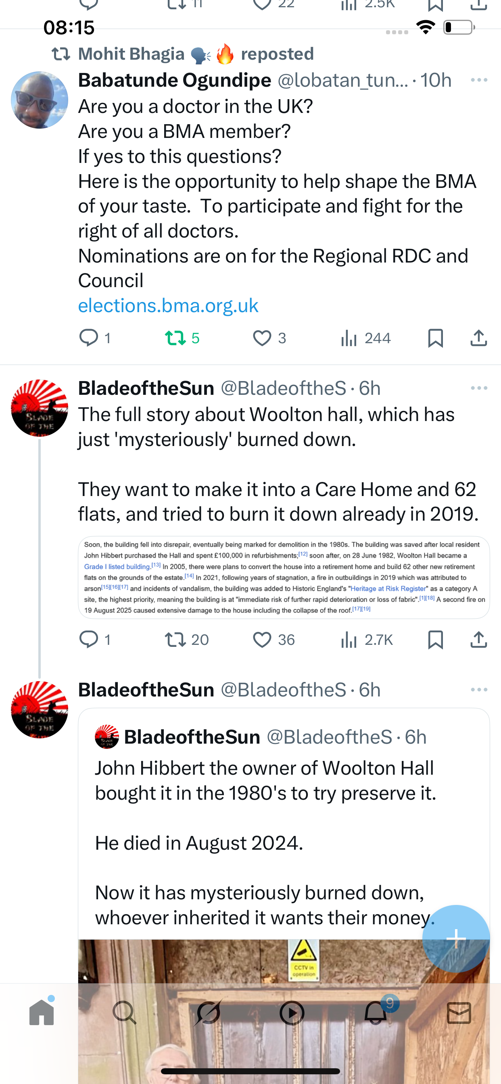Go to Home tab in bottom bar
The width and height of the screenshot is (501, 1084).
coord(42,1013)
